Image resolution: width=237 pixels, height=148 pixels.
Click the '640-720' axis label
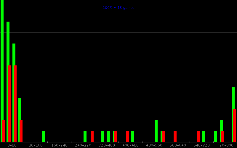click(x=202, y=145)
